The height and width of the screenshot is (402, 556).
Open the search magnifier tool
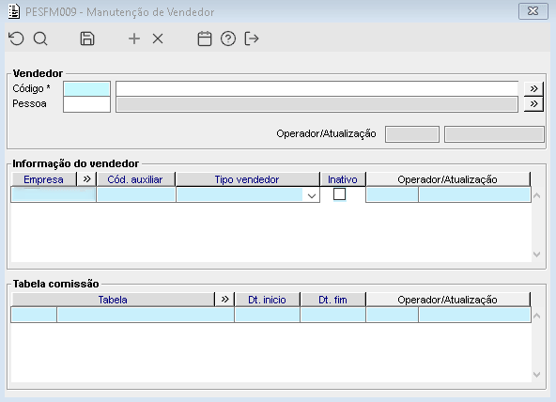(x=40, y=39)
